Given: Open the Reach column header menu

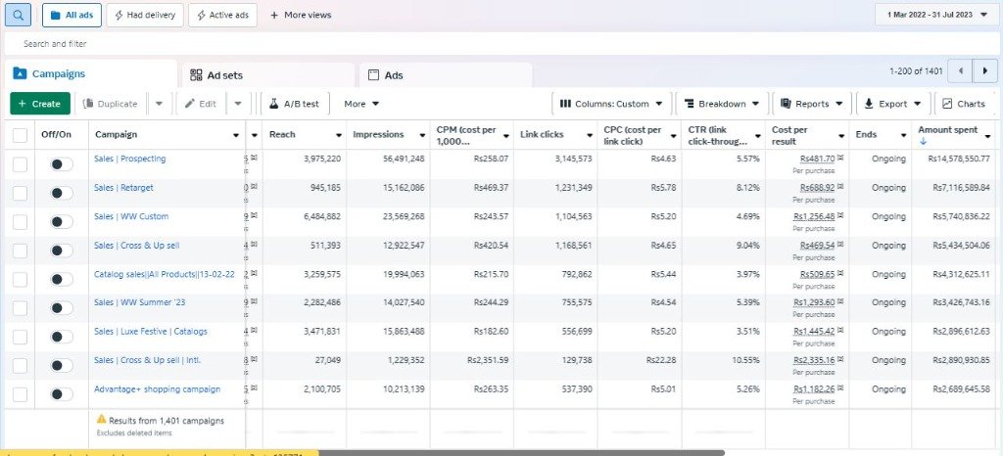Looking at the screenshot, I should point(339,135).
